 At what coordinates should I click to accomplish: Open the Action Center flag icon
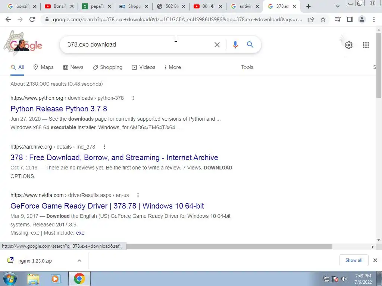coord(335,279)
